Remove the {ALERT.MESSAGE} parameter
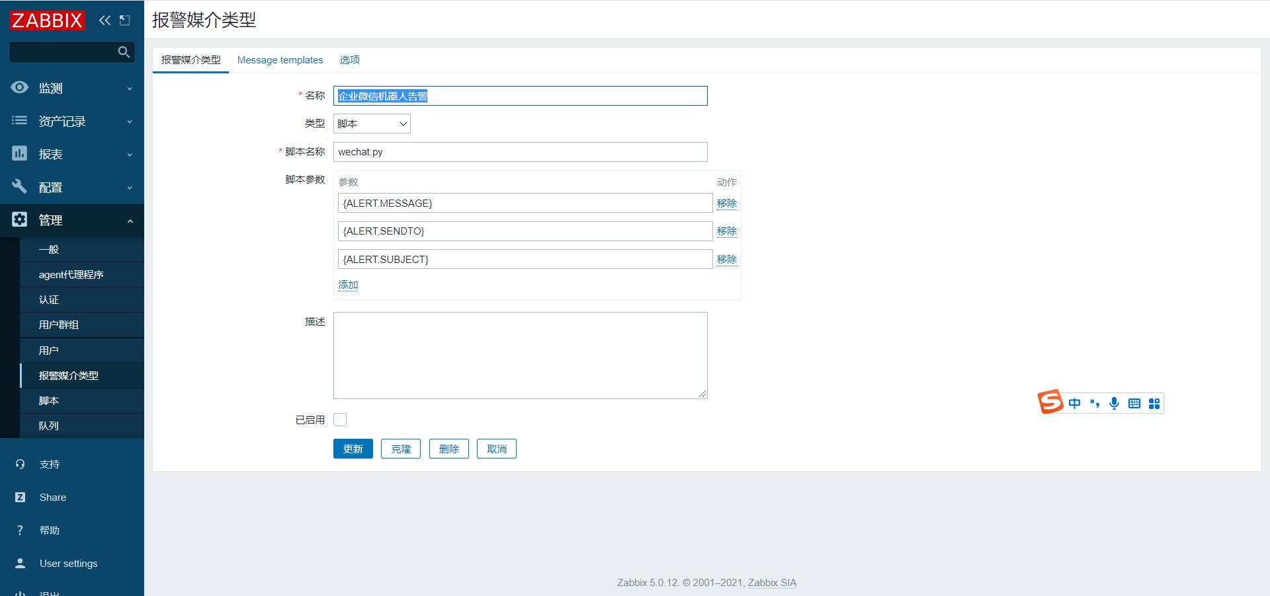Viewport: 1270px width, 596px height. tap(727, 203)
